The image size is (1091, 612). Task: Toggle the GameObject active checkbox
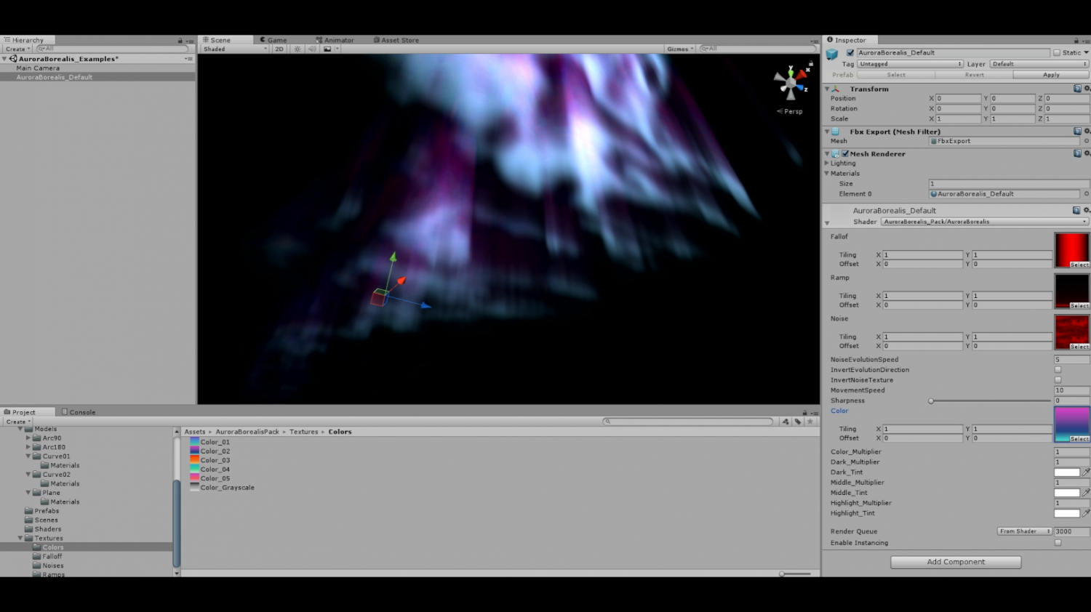point(850,53)
